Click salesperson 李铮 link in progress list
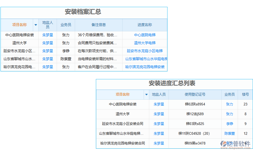 click(x=229, y=124)
